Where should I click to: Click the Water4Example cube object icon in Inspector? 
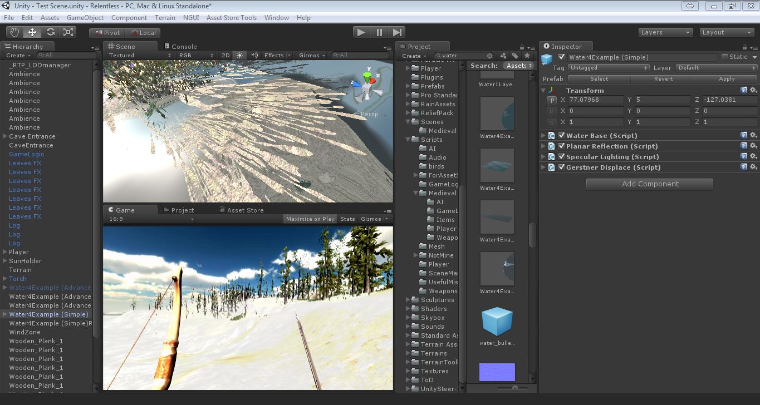pyautogui.click(x=547, y=59)
